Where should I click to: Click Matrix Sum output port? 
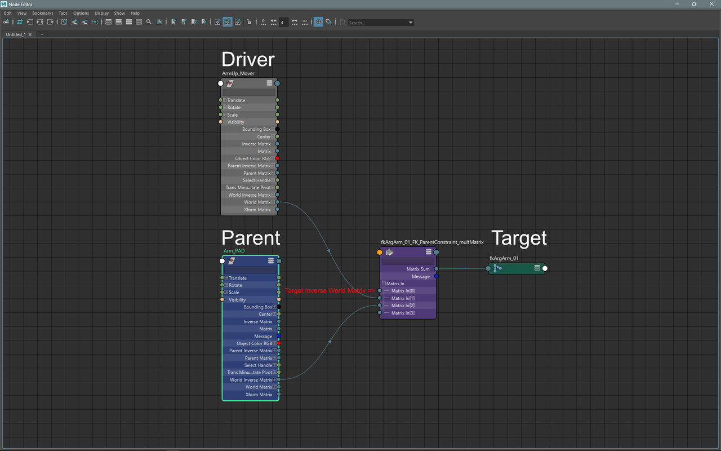pos(437,269)
